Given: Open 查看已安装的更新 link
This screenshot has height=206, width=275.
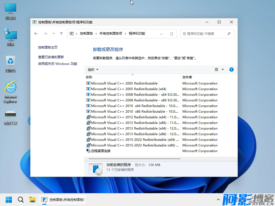Looking at the screenshot, I should pos(51,57).
